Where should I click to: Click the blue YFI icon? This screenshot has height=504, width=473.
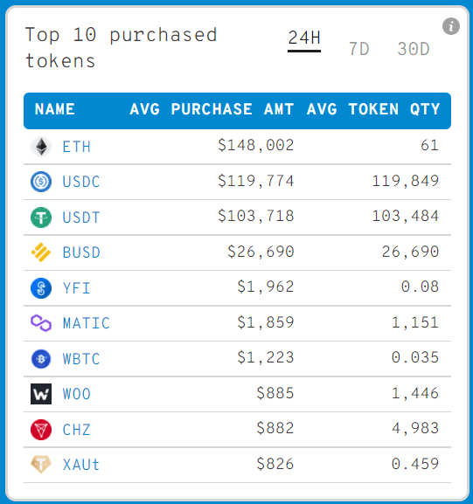(41, 288)
